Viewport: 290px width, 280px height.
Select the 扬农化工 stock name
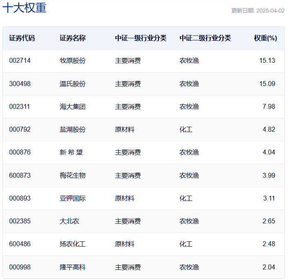pyautogui.click(x=73, y=244)
